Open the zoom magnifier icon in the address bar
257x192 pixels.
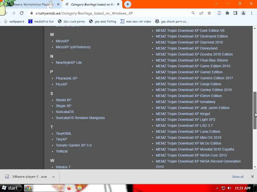(193, 13)
